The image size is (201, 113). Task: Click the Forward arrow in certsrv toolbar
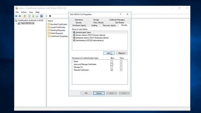tap(20, 16)
